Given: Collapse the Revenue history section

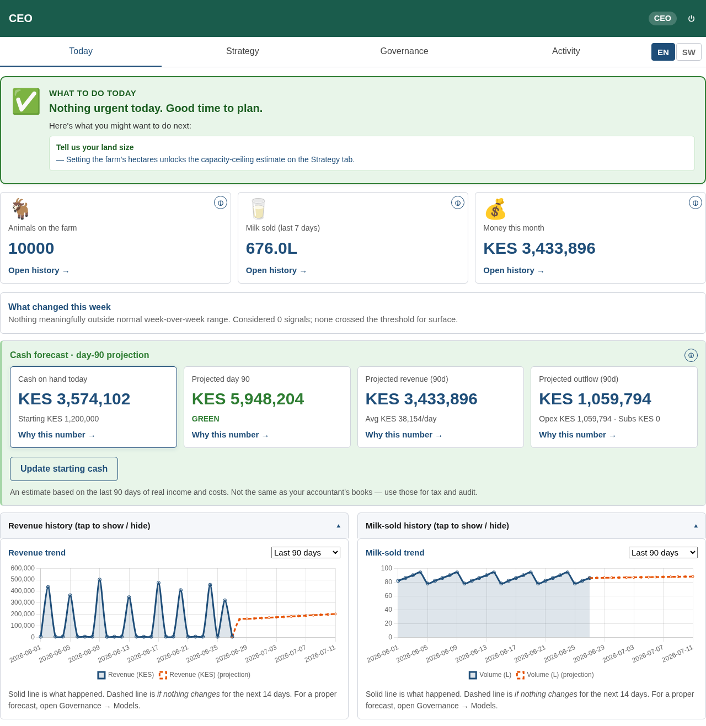Looking at the screenshot, I should pos(174,526).
